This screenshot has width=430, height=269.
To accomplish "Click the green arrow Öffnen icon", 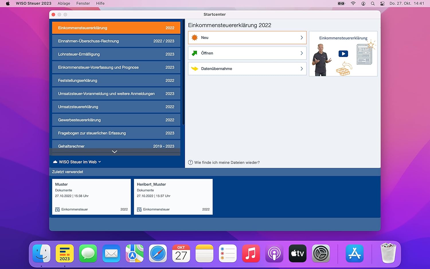I will (195, 53).
